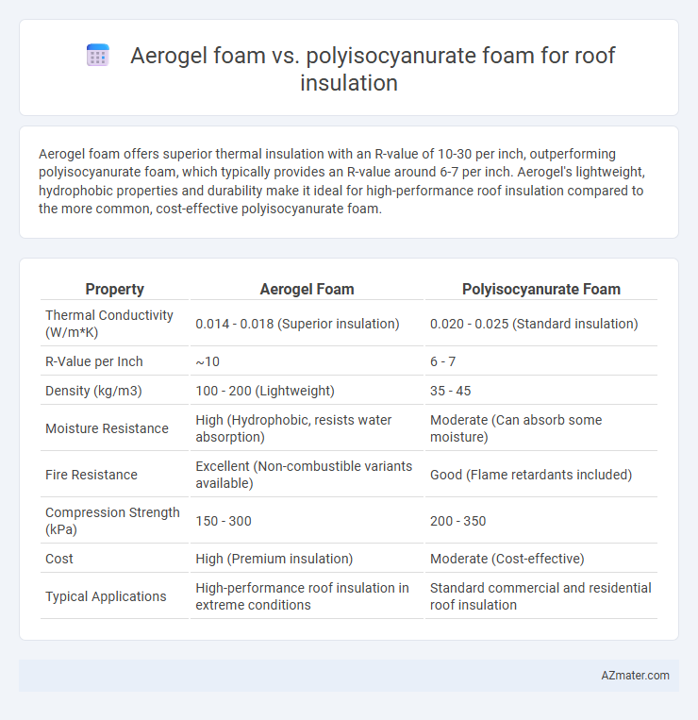Click the AZmater.com footer text
698x720 pixels.
click(x=635, y=676)
